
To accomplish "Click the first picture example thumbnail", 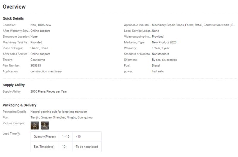I will 35,125.
